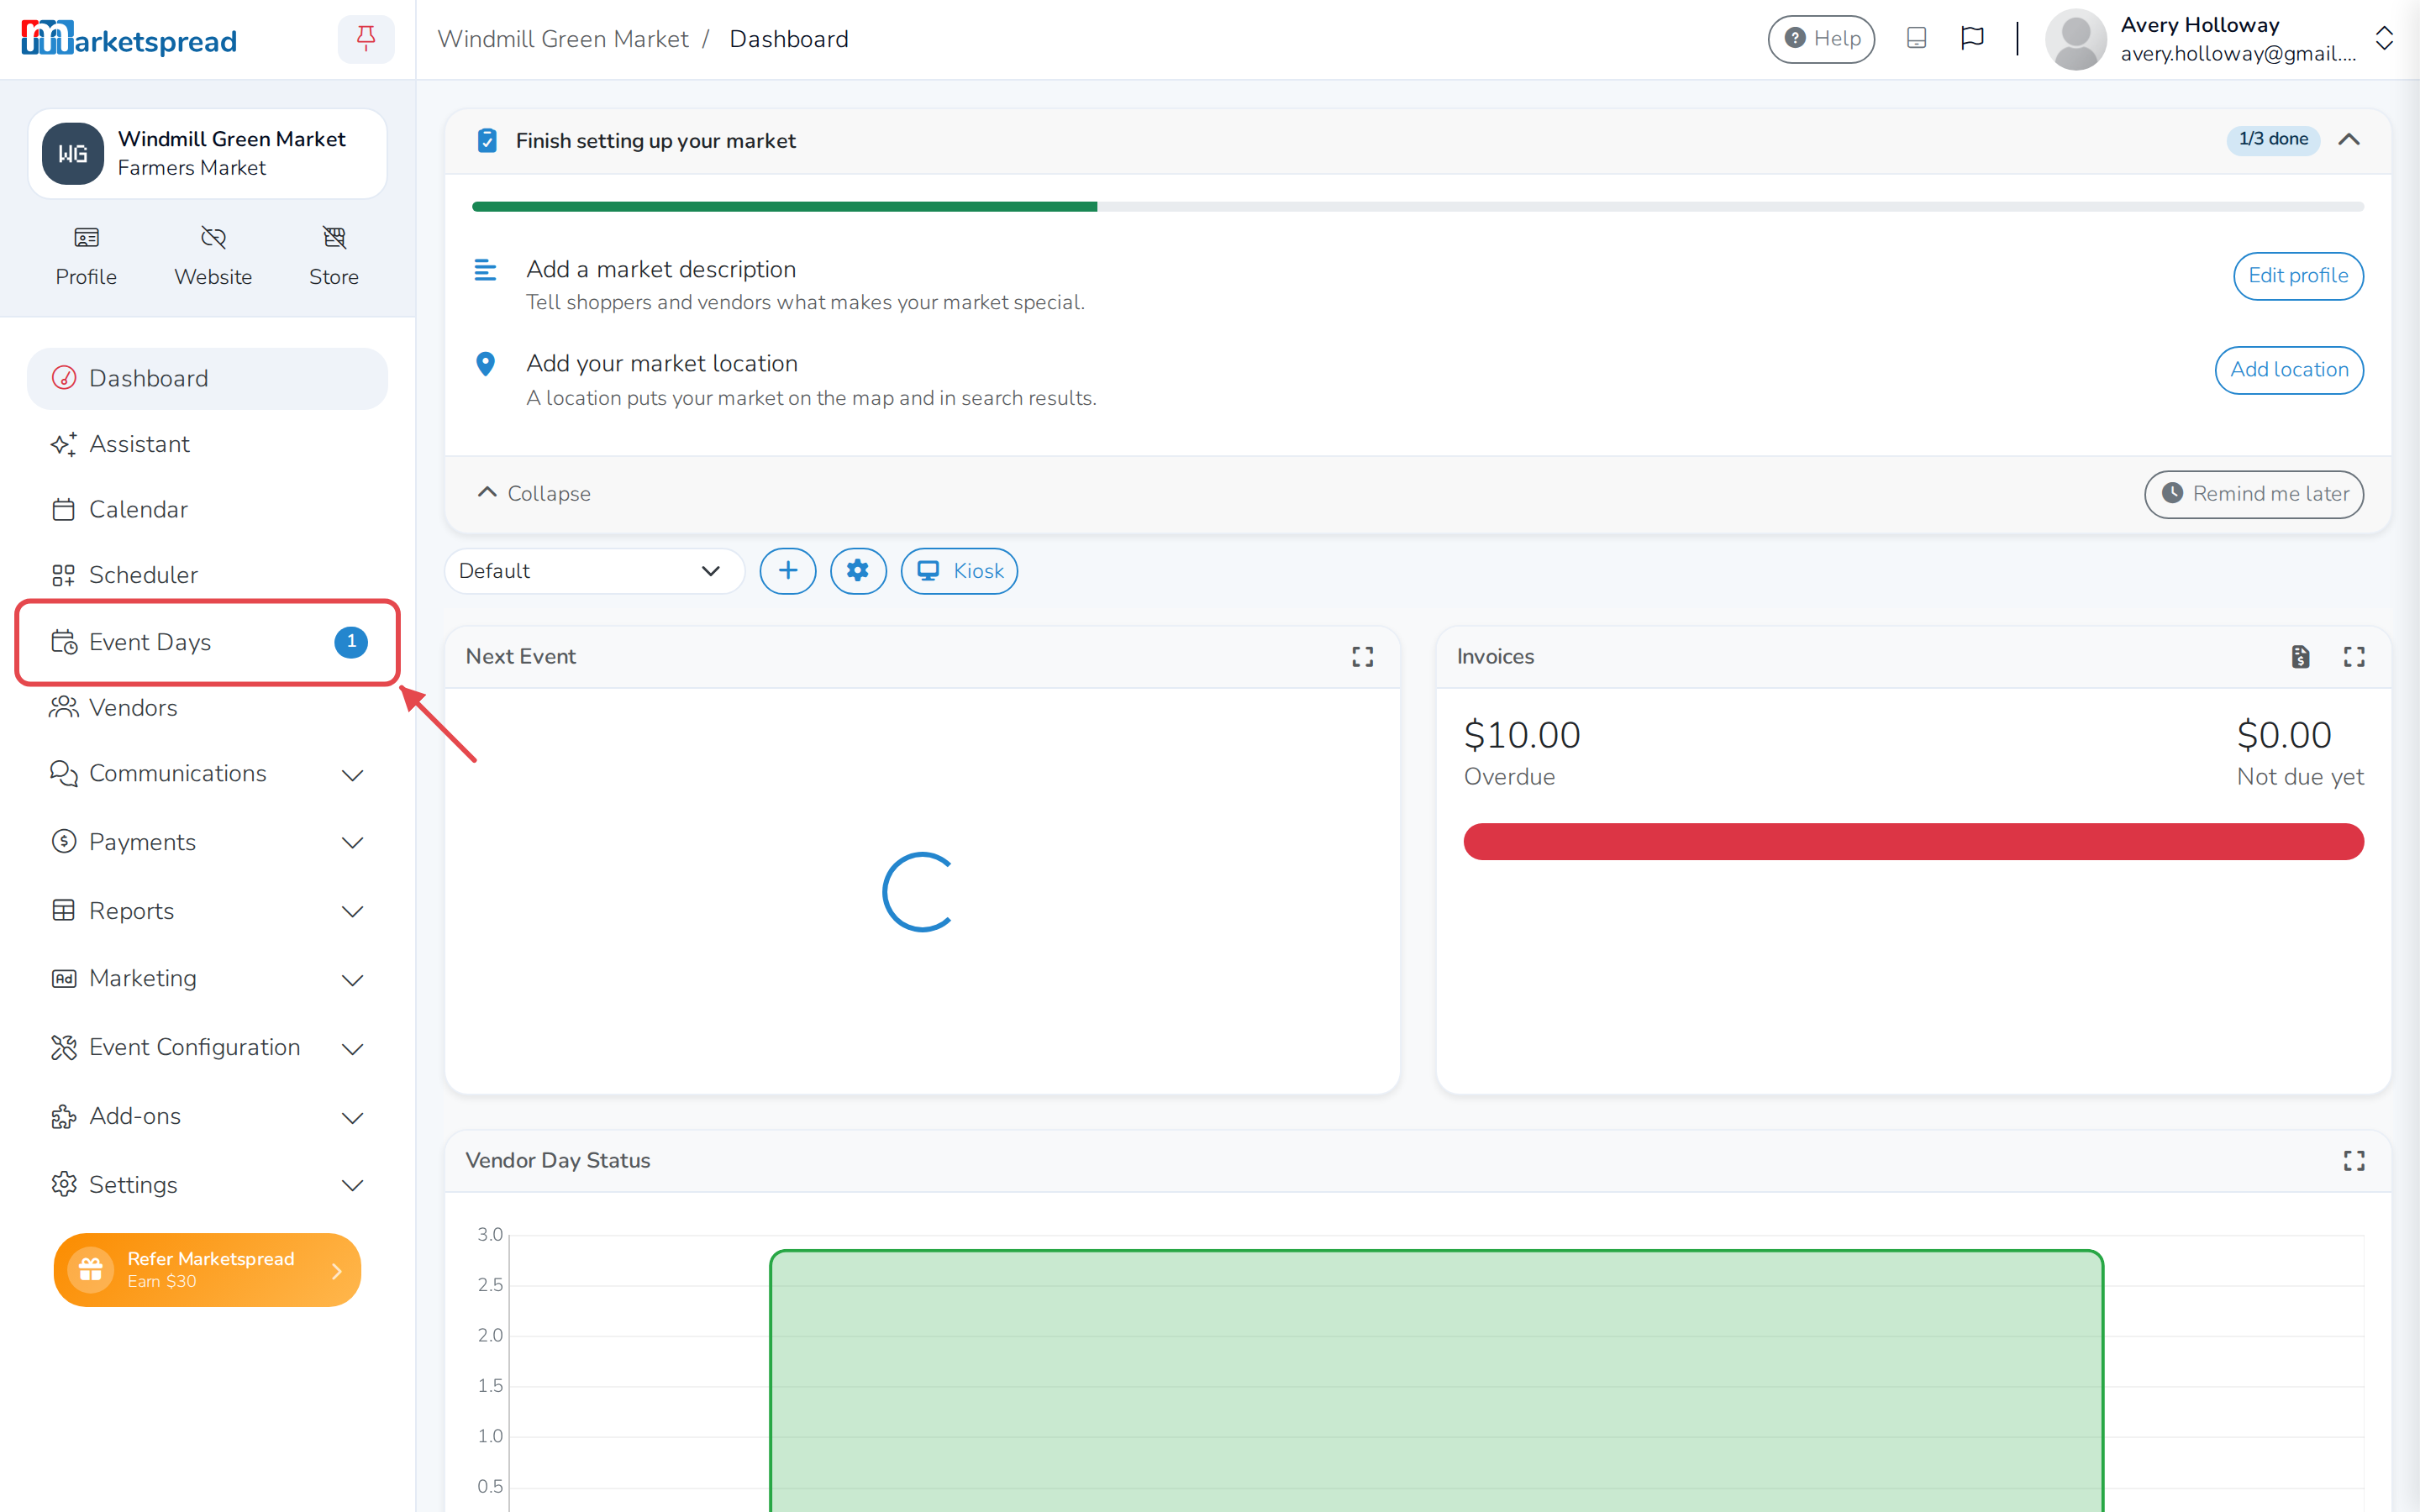Expand the Payments menu
Viewport: 2420px width, 1512px height.
pyautogui.click(x=207, y=842)
